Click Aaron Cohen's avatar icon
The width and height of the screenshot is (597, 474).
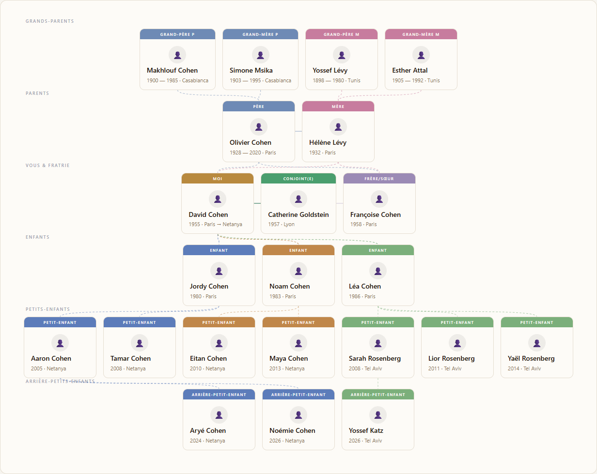[x=60, y=343]
